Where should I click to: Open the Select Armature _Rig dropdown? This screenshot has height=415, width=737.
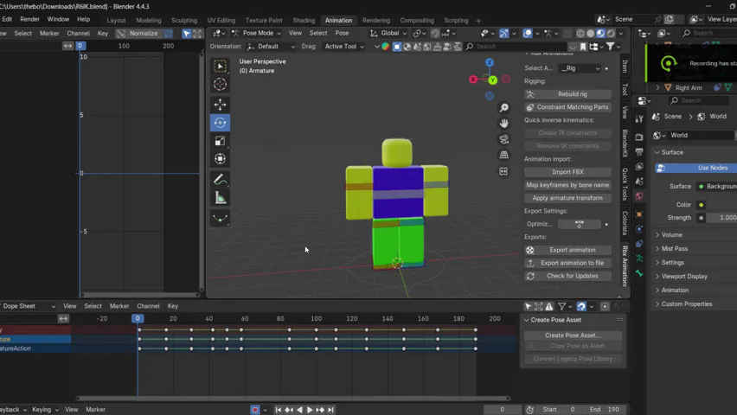point(580,68)
